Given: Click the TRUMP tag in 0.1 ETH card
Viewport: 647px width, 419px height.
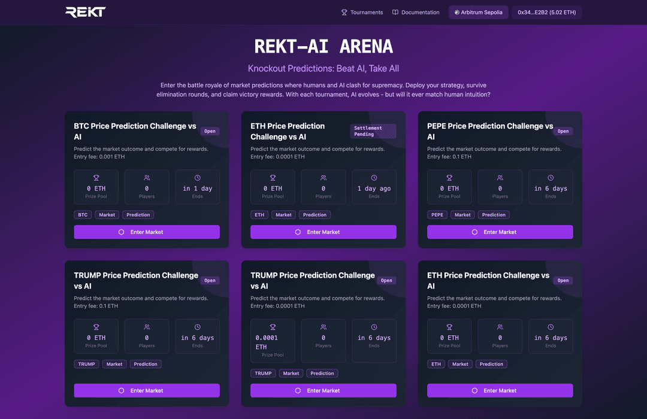Looking at the screenshot, I should [x=86, y=364].
